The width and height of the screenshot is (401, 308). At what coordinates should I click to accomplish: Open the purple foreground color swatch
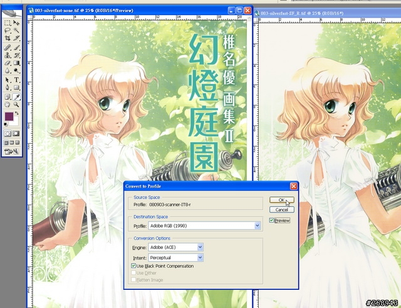9,116
